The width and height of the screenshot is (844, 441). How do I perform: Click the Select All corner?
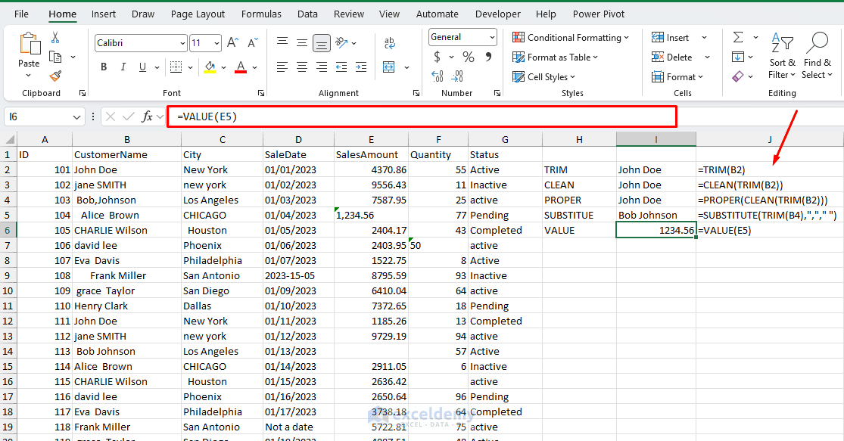click(9, 140)
